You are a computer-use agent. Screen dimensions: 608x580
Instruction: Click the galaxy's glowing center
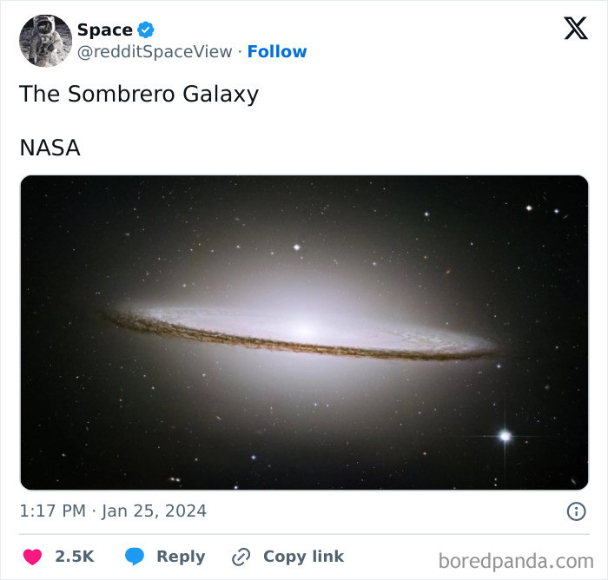305,331
